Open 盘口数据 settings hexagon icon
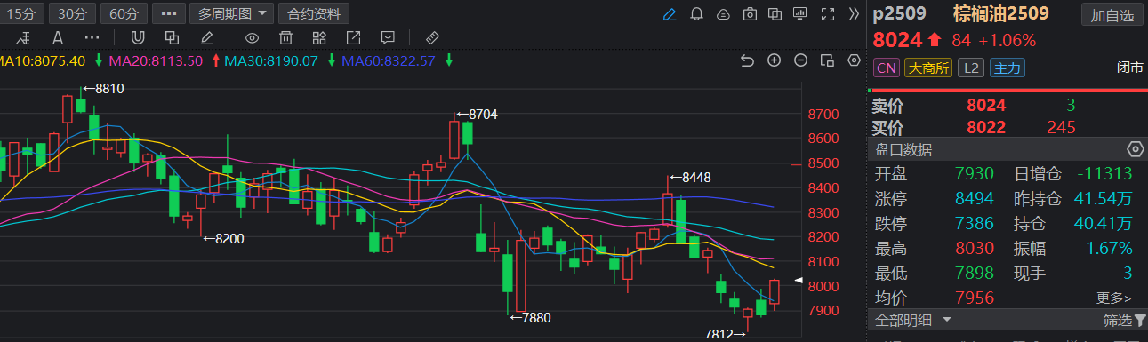This screenshot has width=1148, height=342. 1135,149
